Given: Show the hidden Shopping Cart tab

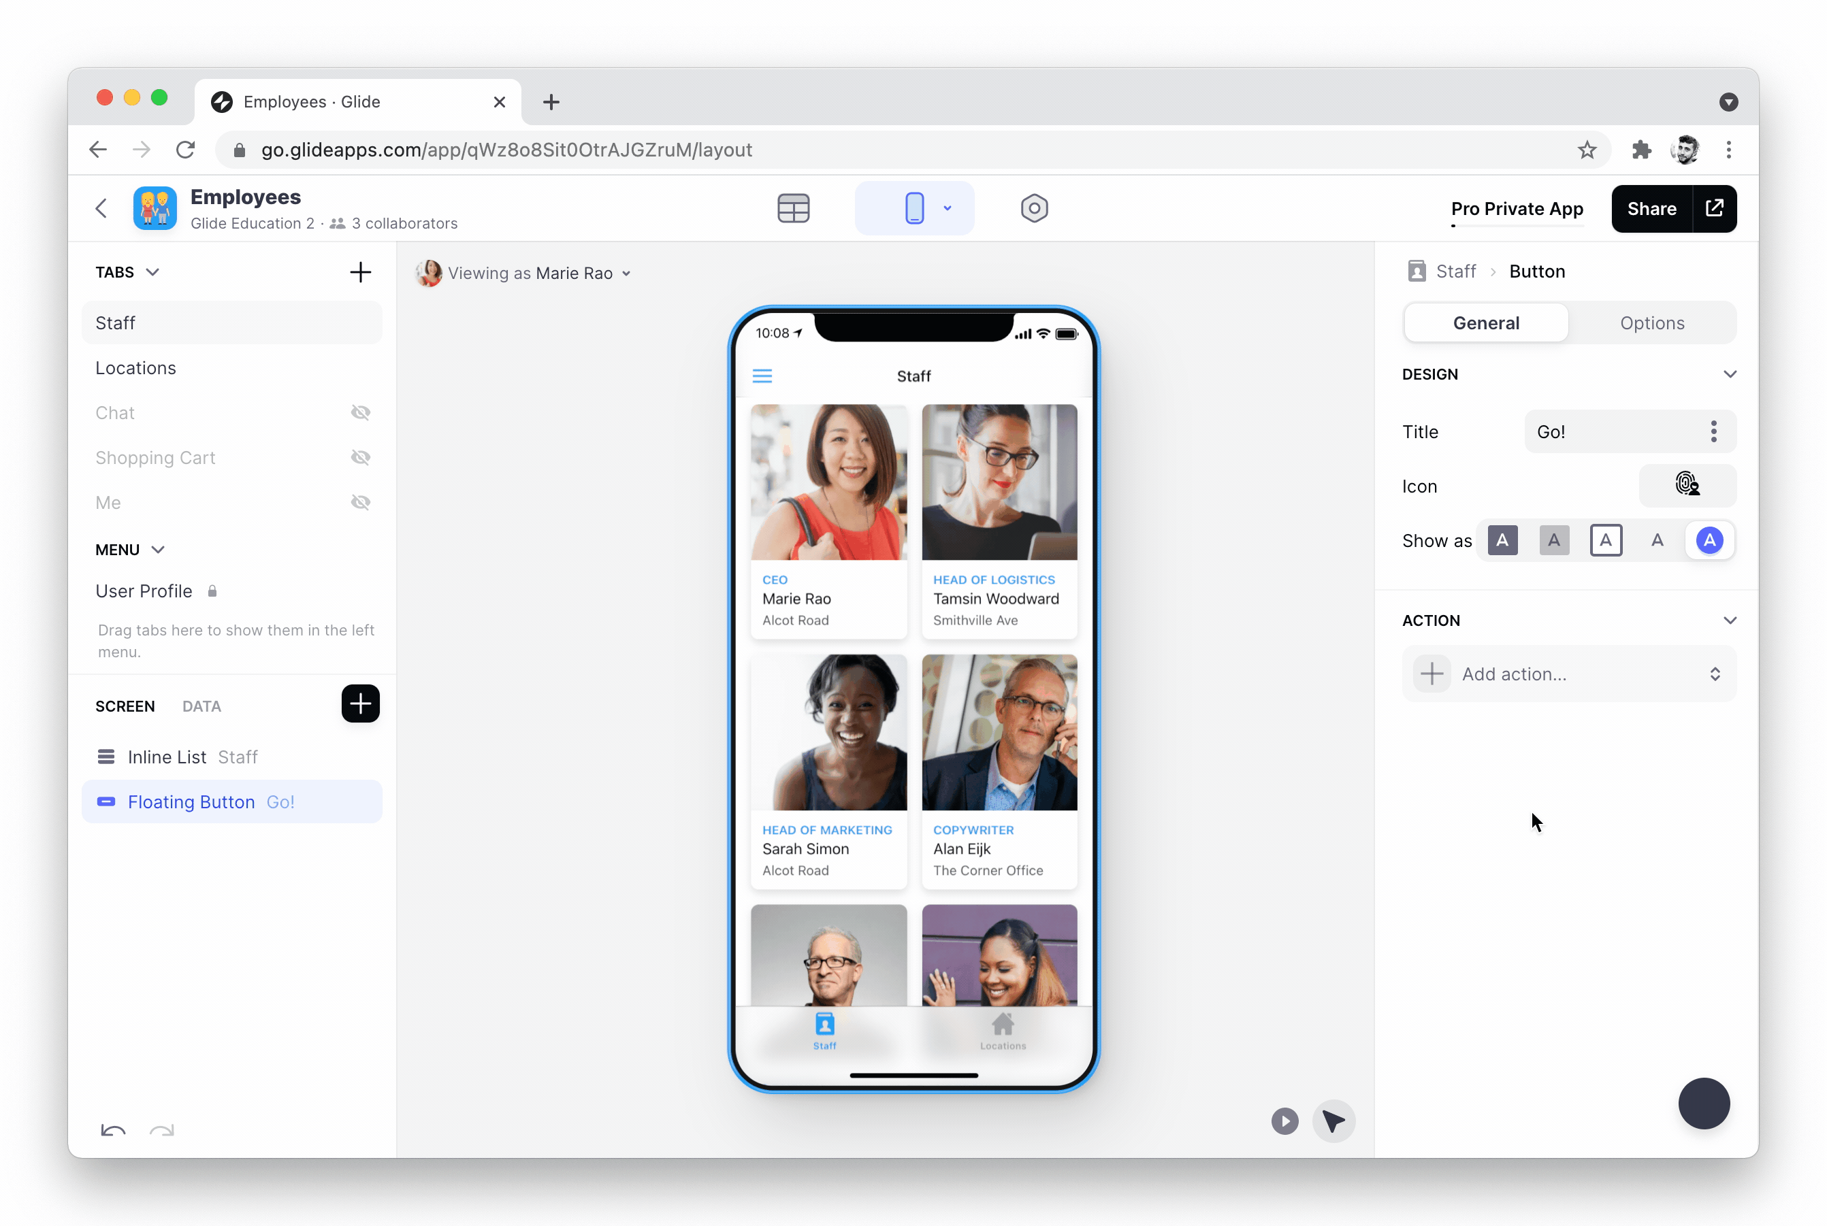Looking at the screenshot, I should (x=361, y=457).
